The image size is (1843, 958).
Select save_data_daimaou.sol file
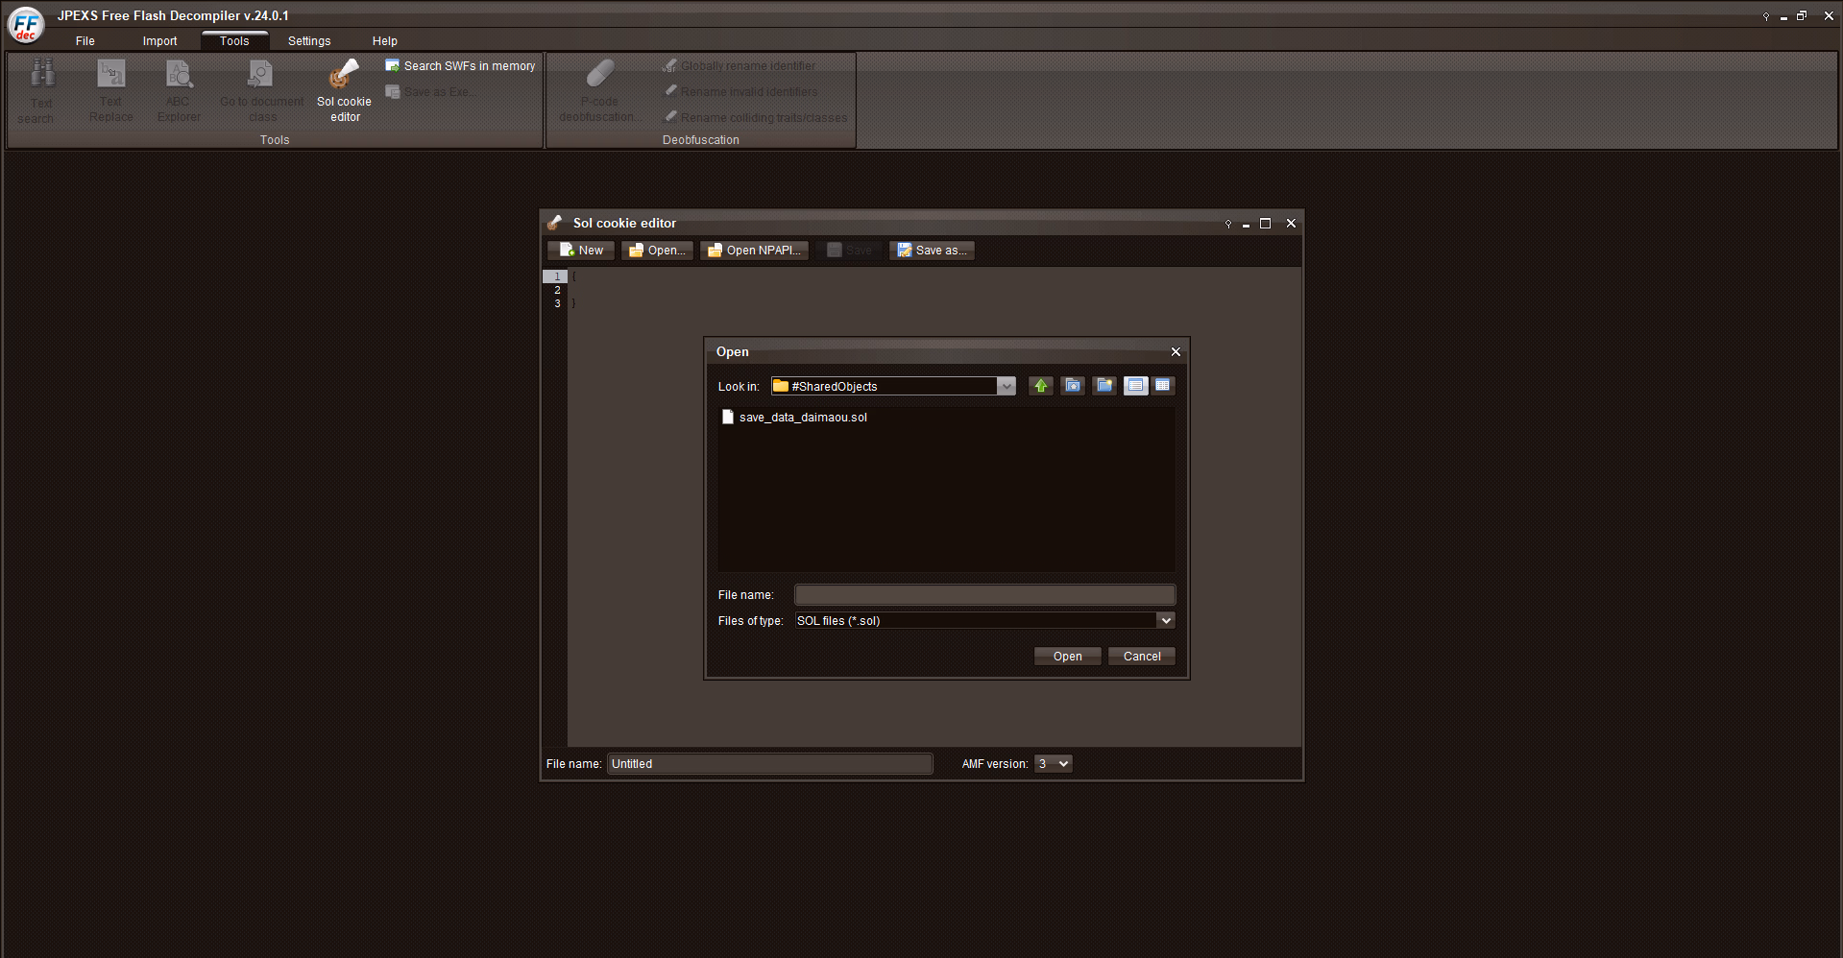pos(803,418)
